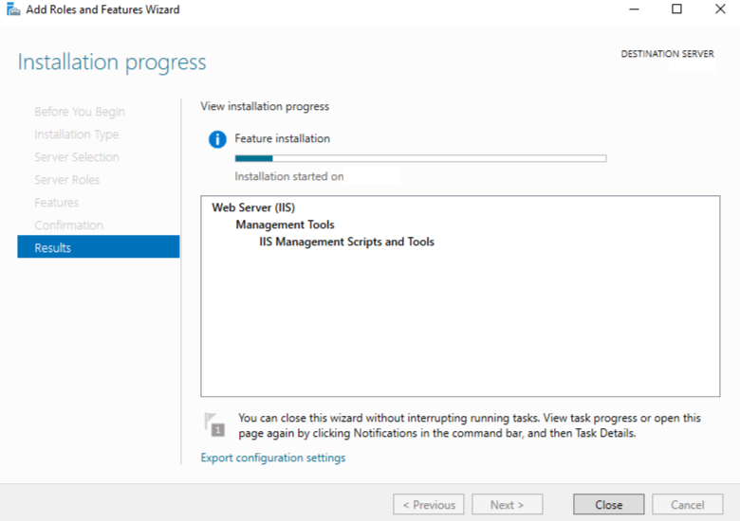Click the DESTINATION SERVER label
Image resolution: width=740 pixels, height=521 pixels.
coord(667,54)
